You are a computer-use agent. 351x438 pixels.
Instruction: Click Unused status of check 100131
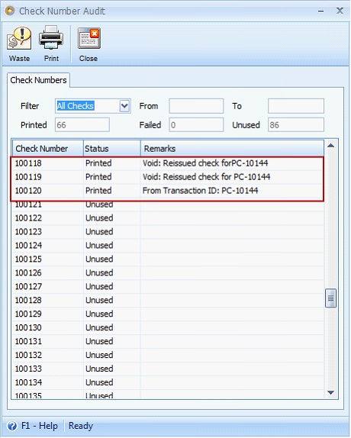click(99, 341)
